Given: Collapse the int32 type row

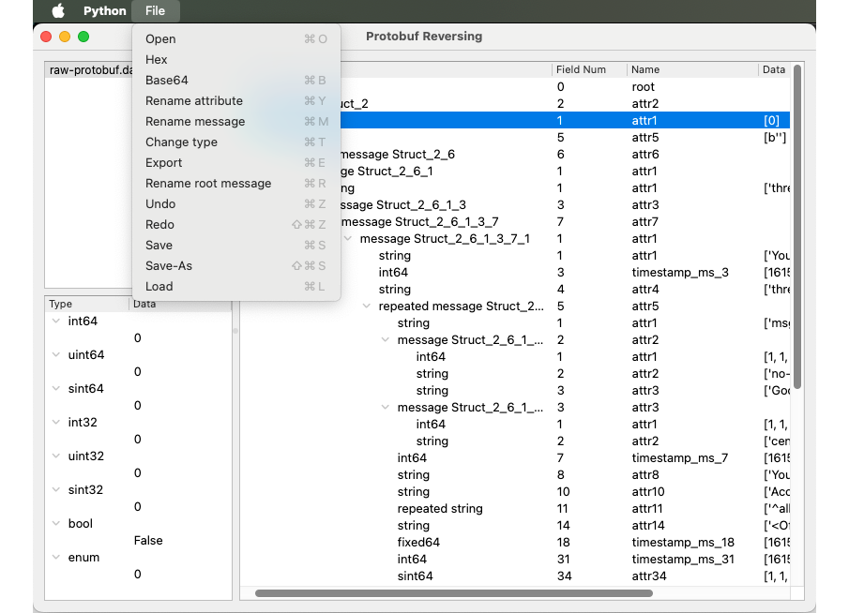Looking at the screenshot, I should click(55, 422).
